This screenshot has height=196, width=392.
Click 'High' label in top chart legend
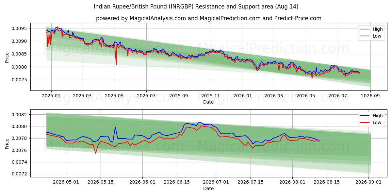(378, 29)
